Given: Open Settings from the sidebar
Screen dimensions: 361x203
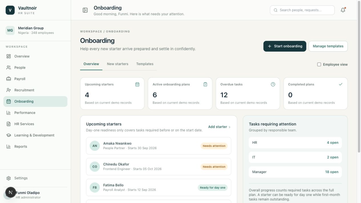Looking at the screenshot, I should point(35,178).
